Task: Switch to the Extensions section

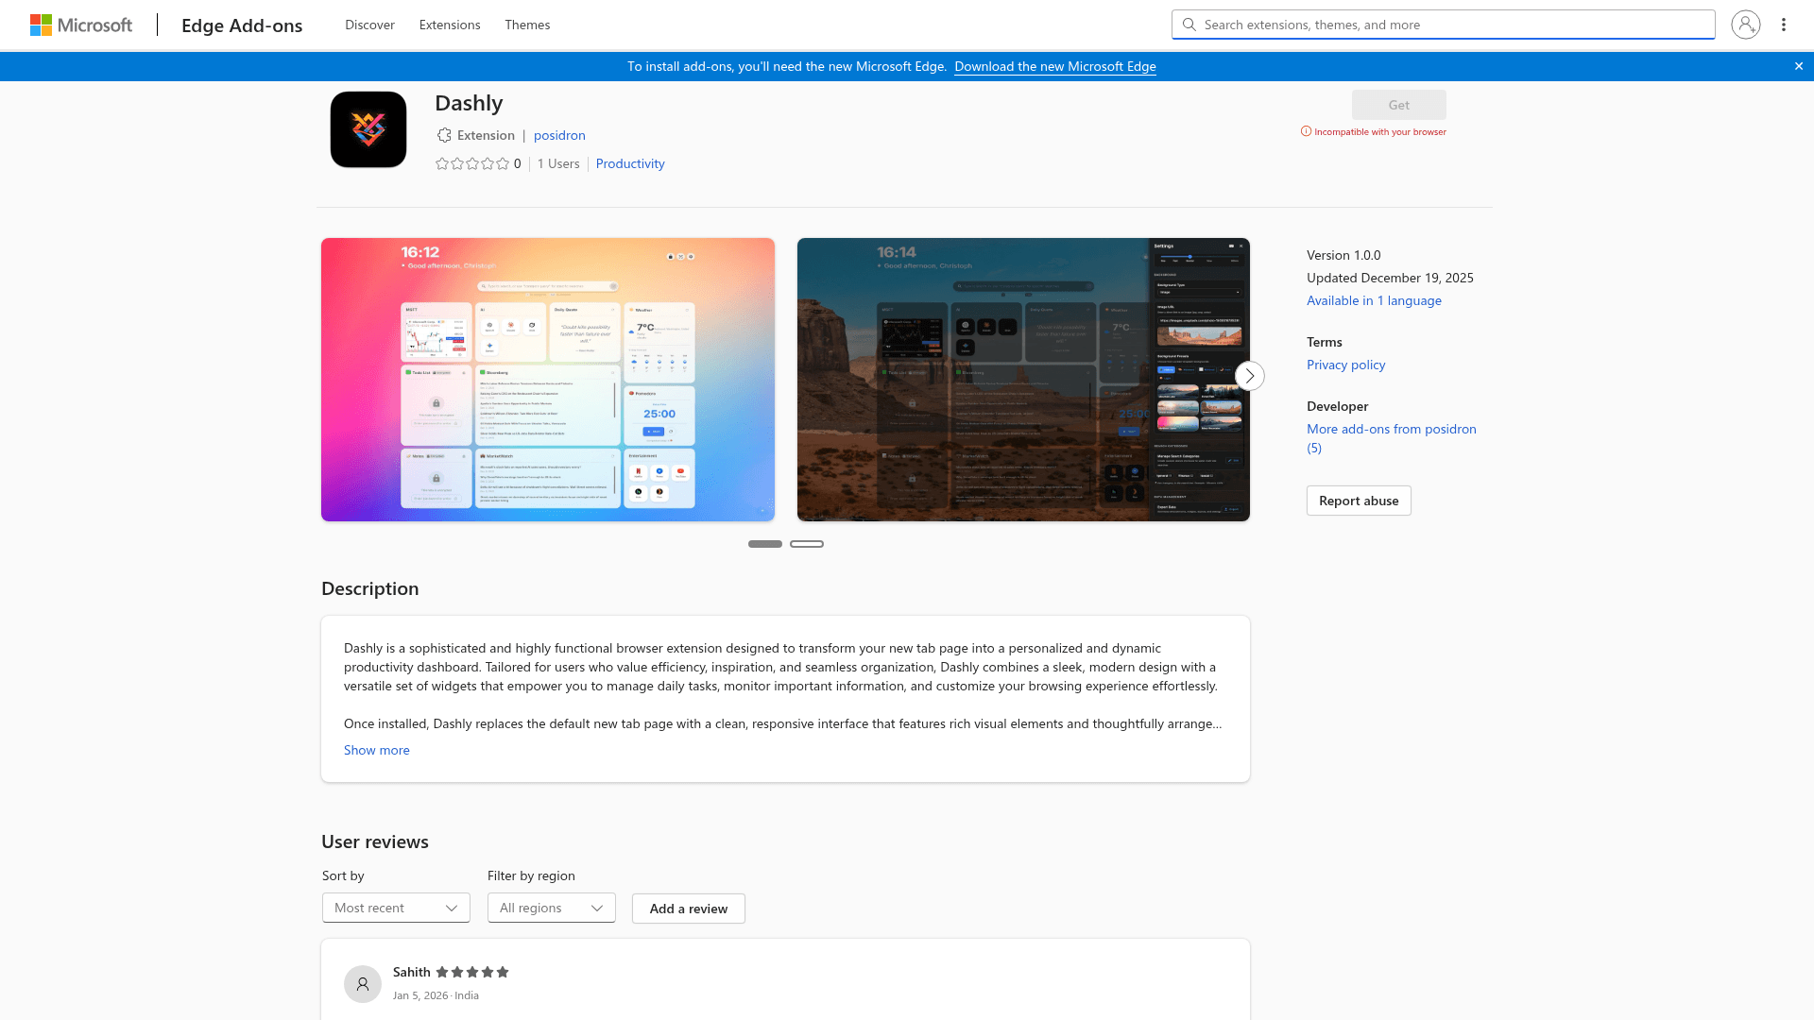Action: [x=449, y=25]
